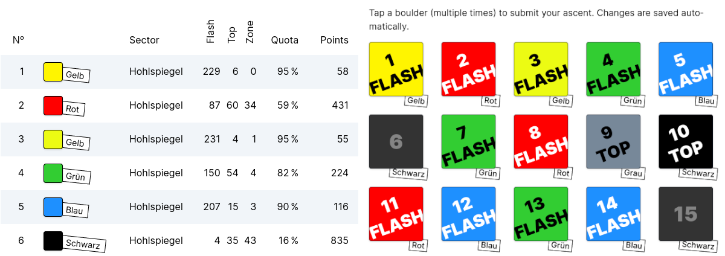Screen dimensions: 725x256
Task: Click the red swatch in row 2
Action: [x=53, y=106]
